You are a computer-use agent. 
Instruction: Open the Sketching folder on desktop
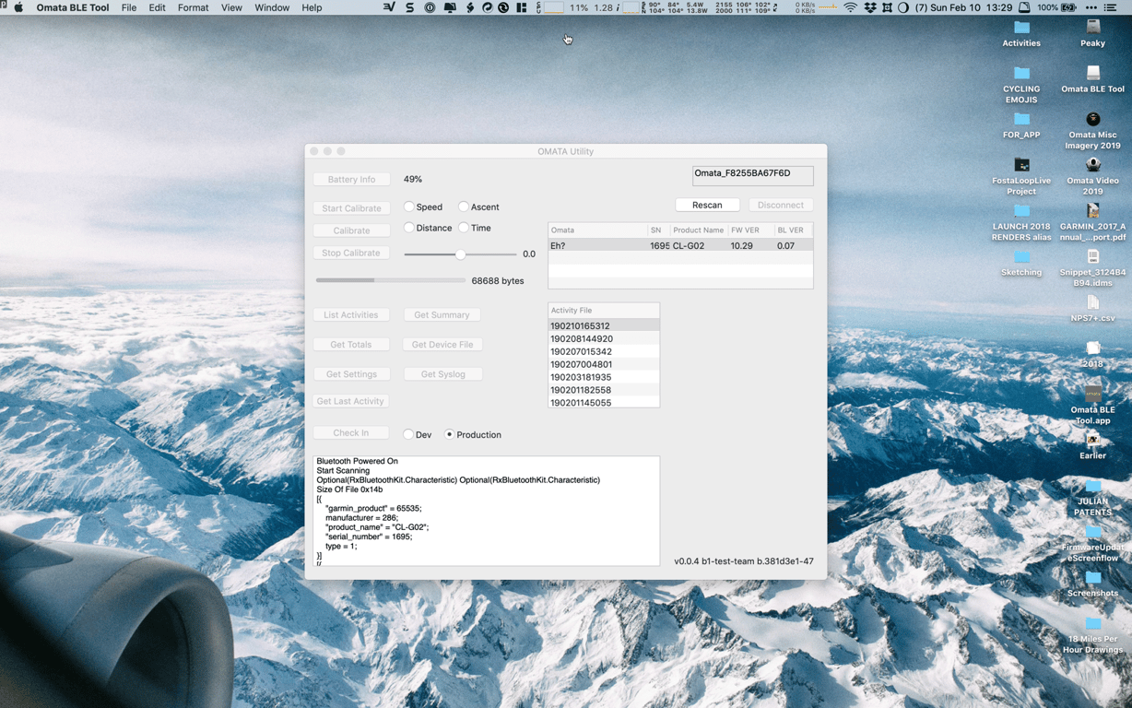[x=1021, y=257]
